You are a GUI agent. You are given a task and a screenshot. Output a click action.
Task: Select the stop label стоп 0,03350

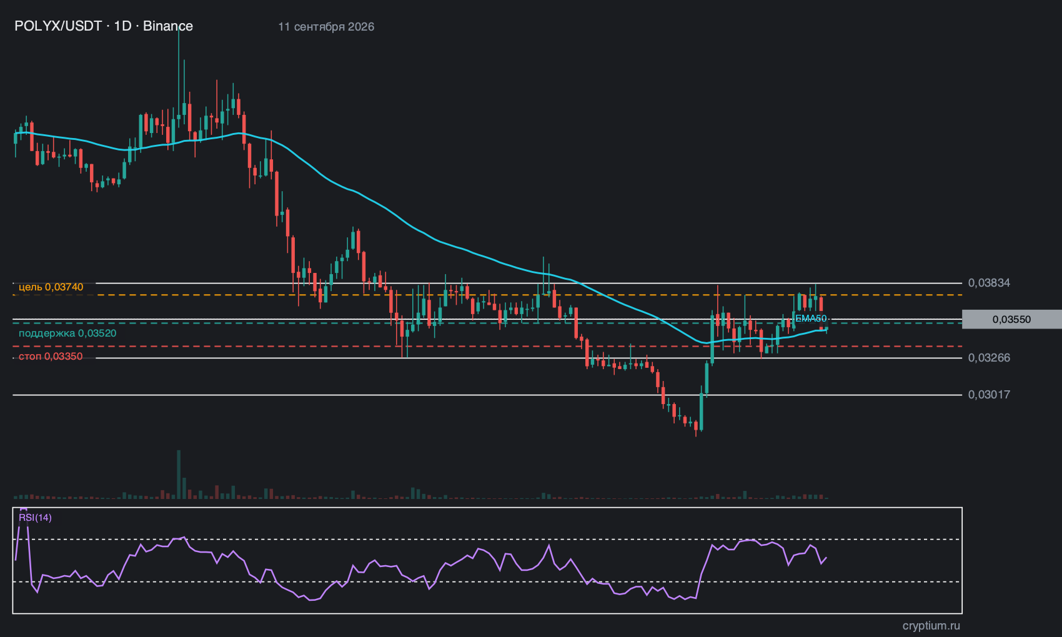pyautogui.click(x=51, y=357)
